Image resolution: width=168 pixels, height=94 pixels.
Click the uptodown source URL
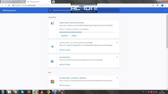pos(86,26)
